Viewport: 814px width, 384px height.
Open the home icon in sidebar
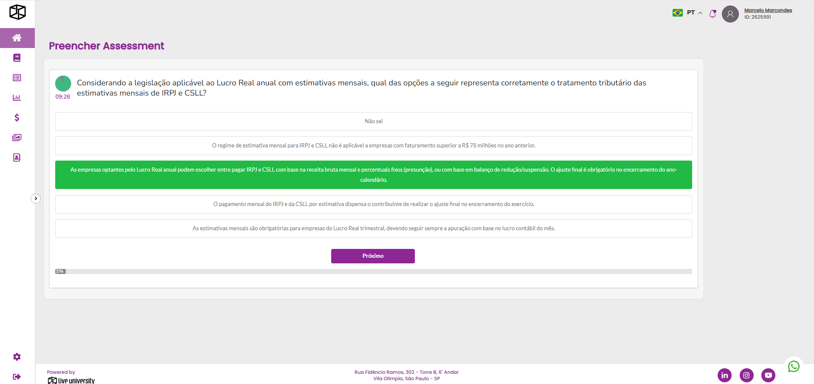pos(17,38)
